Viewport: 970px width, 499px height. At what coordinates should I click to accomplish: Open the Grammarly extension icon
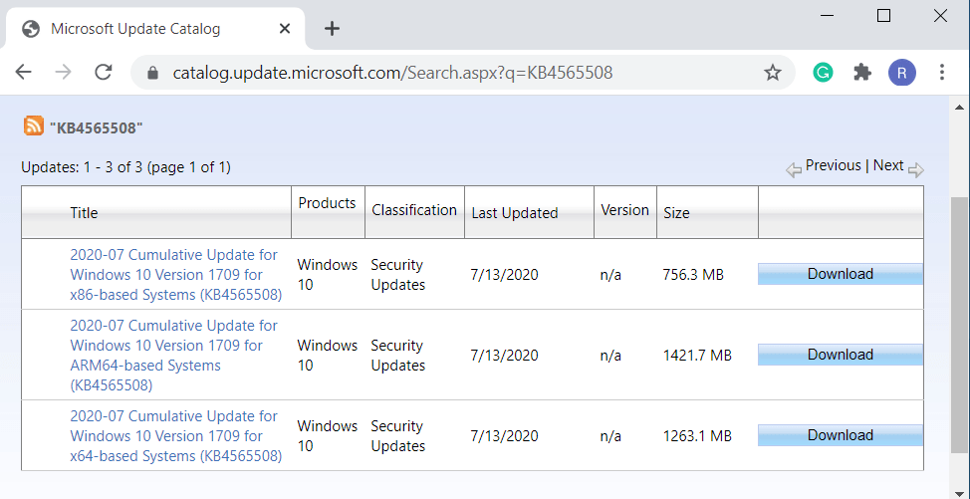823,73
